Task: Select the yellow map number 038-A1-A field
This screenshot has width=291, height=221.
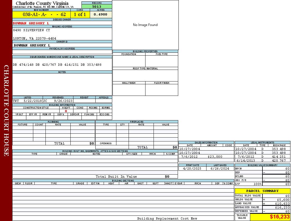Action: coord(41,15)
